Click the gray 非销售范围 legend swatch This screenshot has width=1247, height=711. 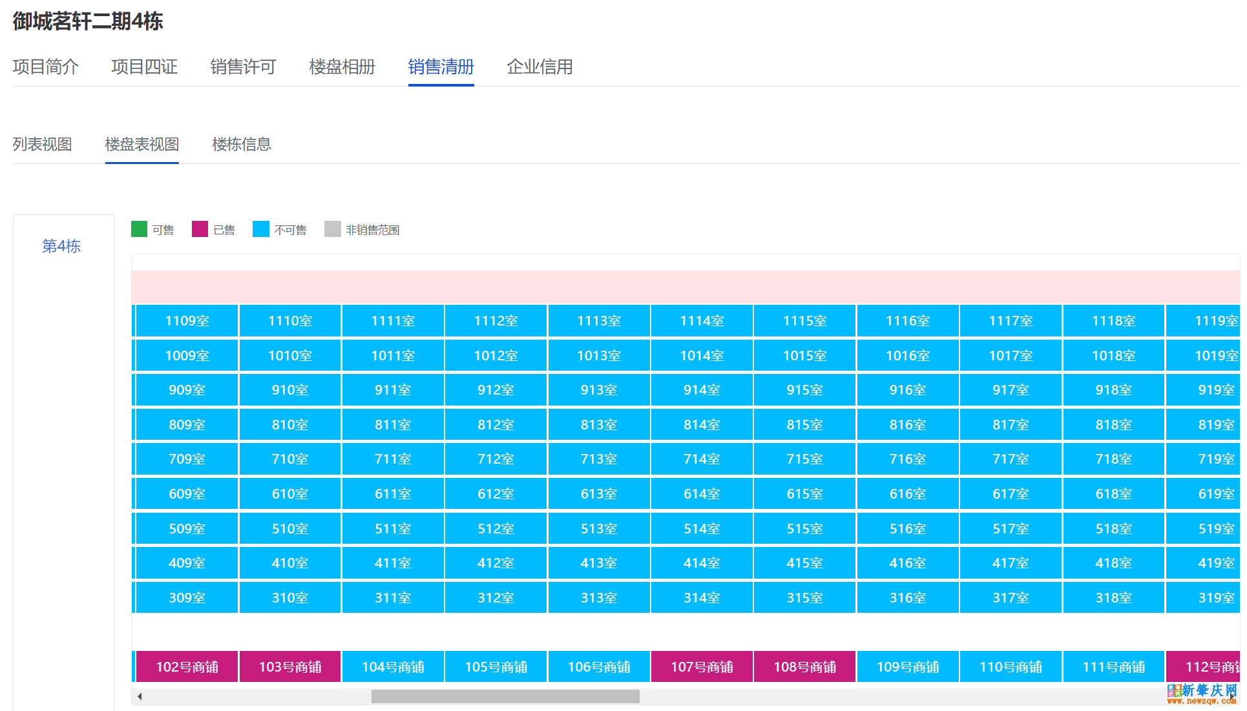coord(332,229)
